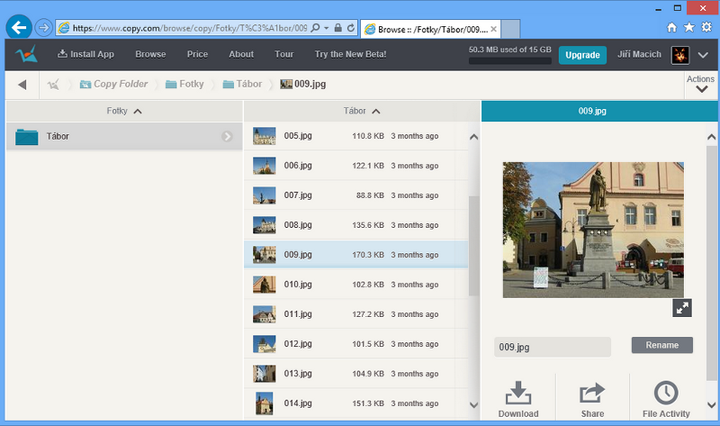Click the browser Home icon
Viewport: 720px width, 426px height.
[x=671, y=27]
